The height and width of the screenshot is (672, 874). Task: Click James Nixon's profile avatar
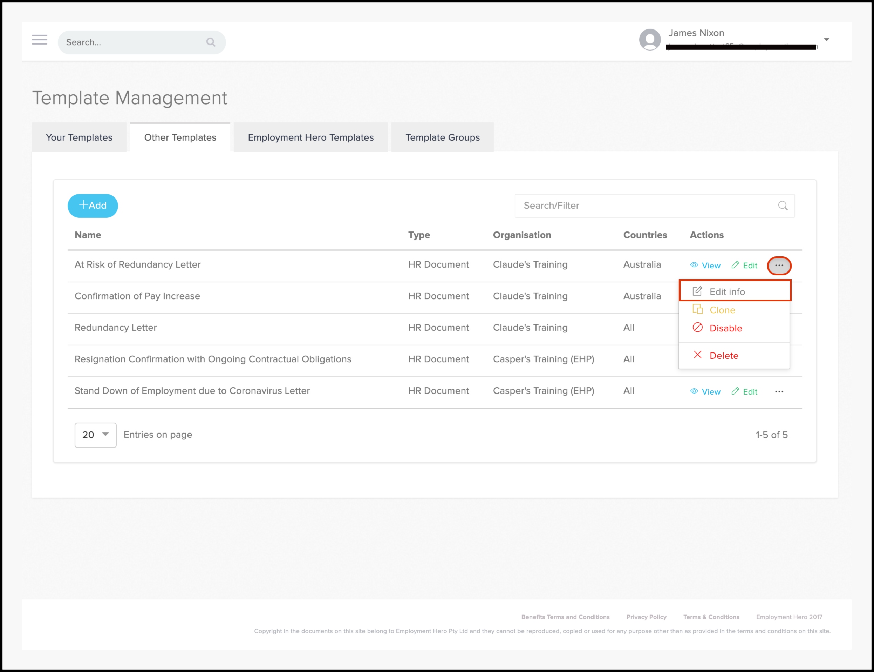[650, 40]
